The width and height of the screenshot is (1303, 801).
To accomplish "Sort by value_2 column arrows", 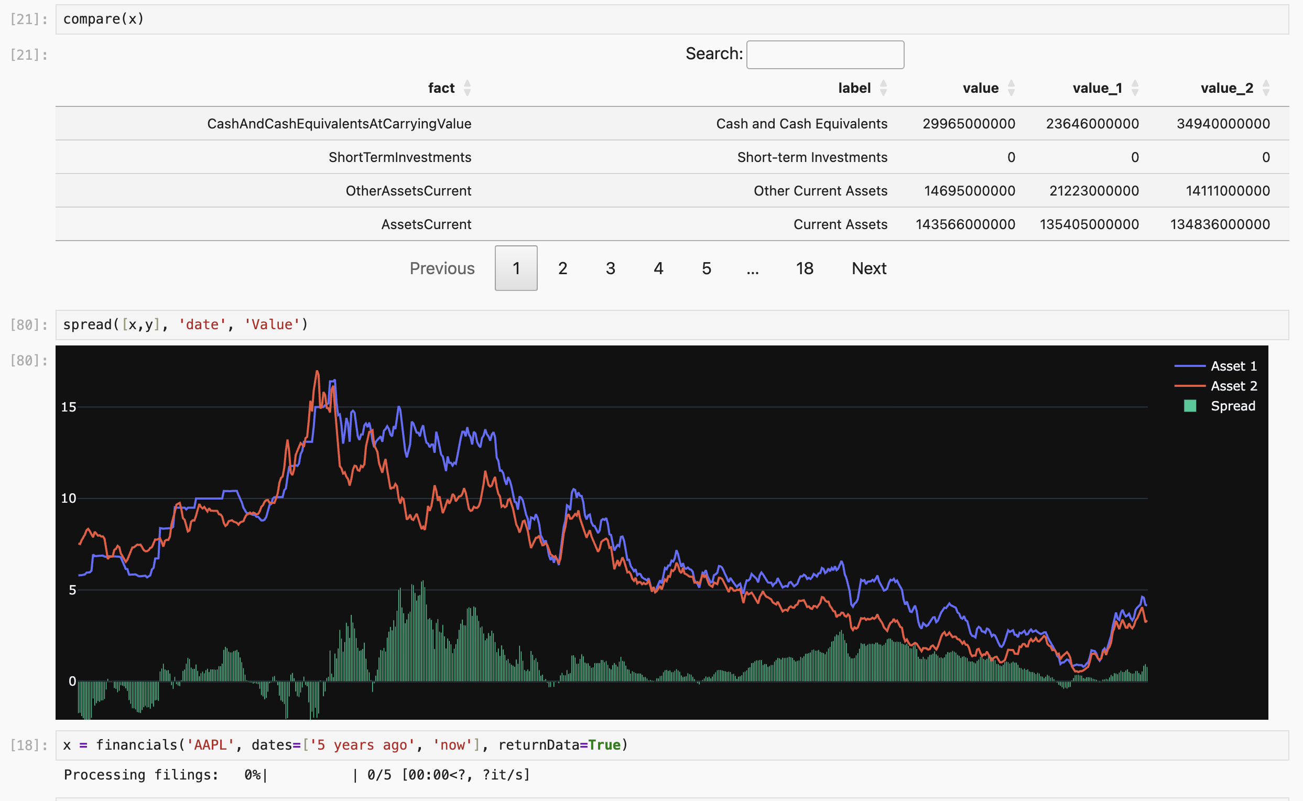I will coord(1266,88).
